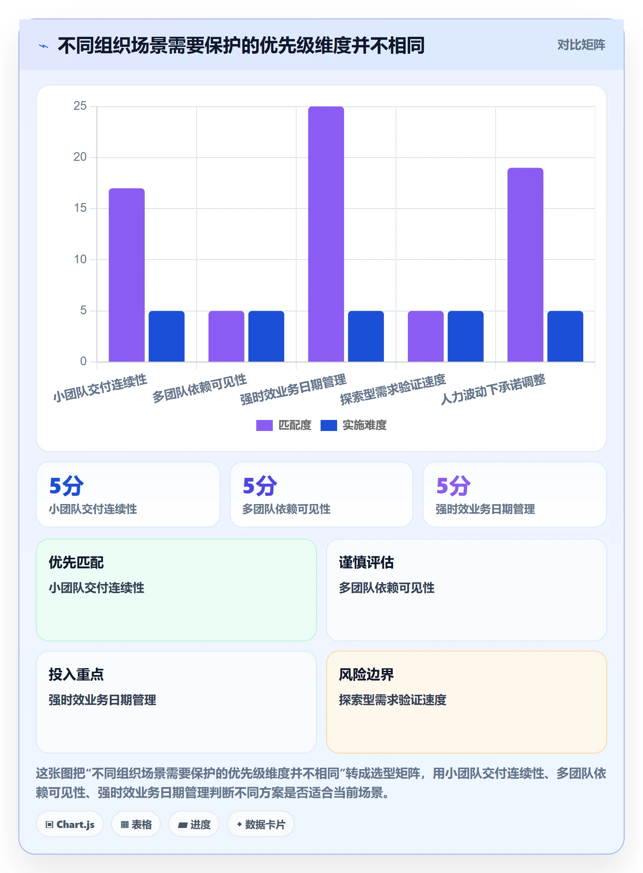The width and height of the screenshot is (643, 873).
Task: Toggle the 匹配度 legend item
Action: tap(284, 425)
